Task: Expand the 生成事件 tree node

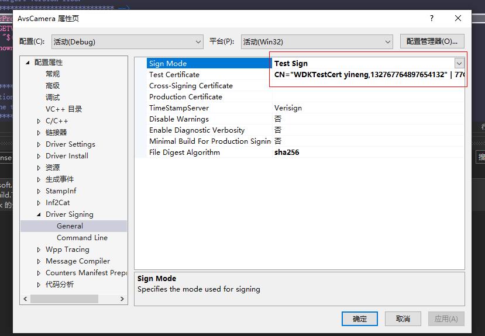Action: tap(39, 179)
